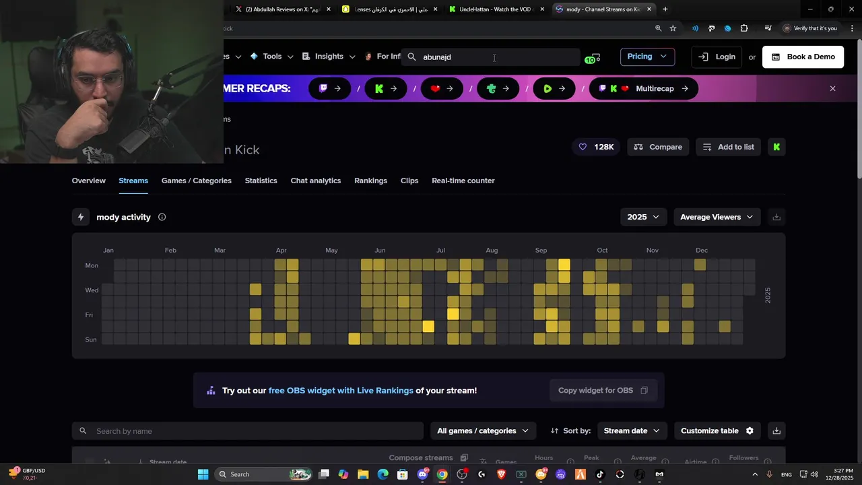The width and height of the screenshot is (862, 485).
Task: Select the Streams tab
Action: [133, 181]
